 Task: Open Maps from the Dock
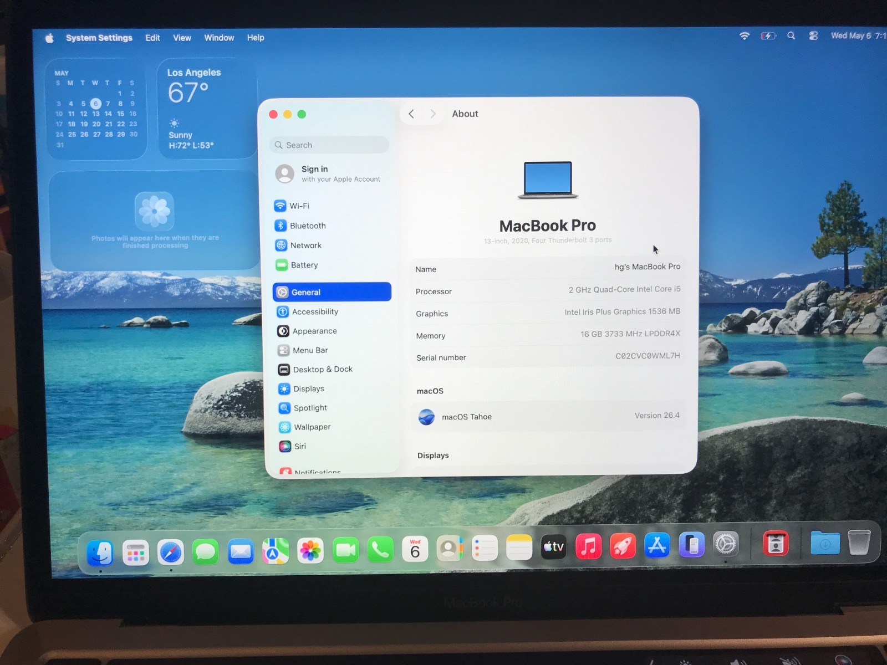[276, 551]
